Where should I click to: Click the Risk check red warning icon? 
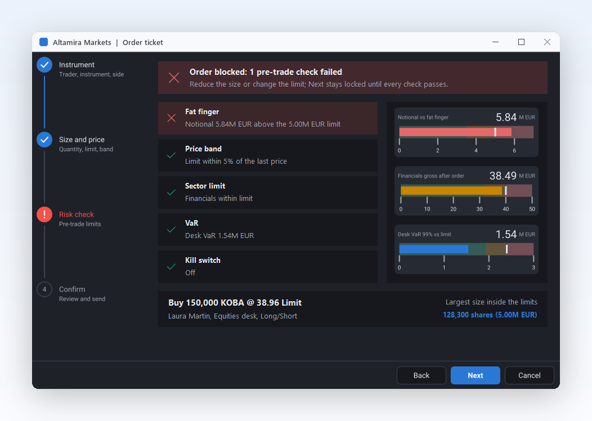[x=44, y=214]
